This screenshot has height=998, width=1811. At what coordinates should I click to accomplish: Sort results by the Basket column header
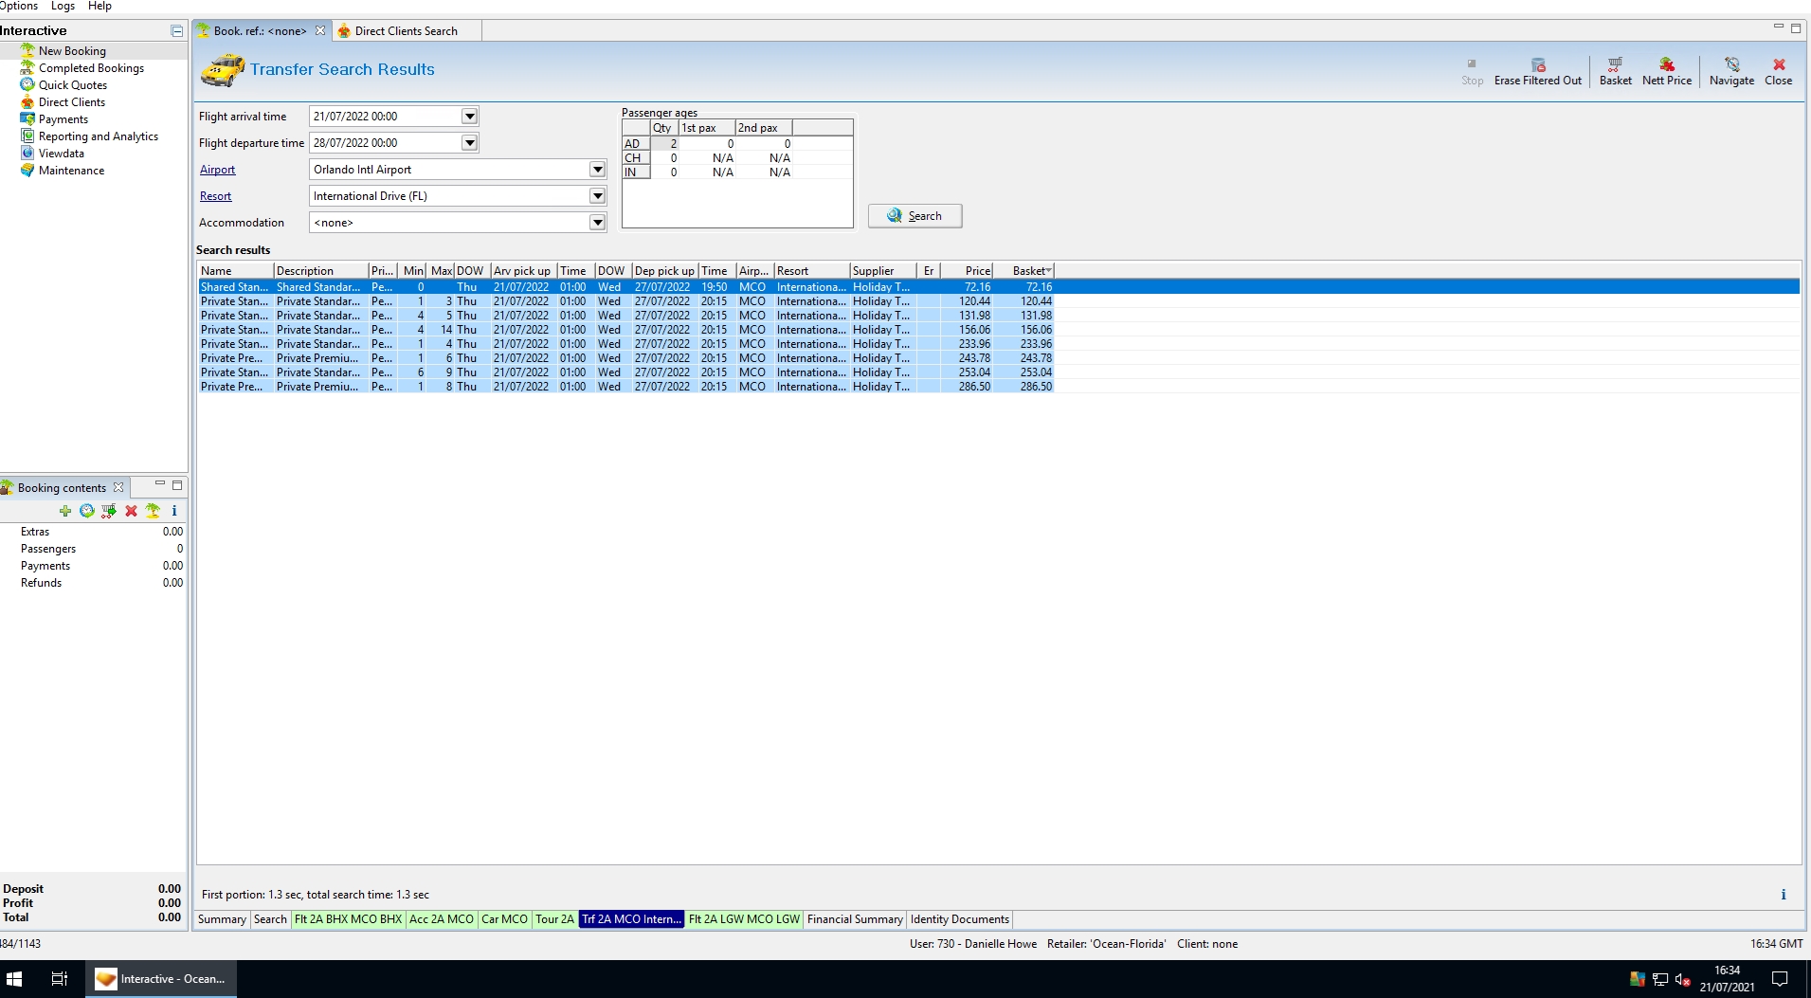click(1023, 271)
